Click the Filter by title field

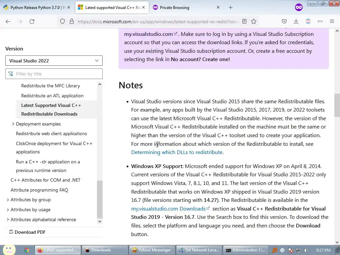(x=54, y=74)
